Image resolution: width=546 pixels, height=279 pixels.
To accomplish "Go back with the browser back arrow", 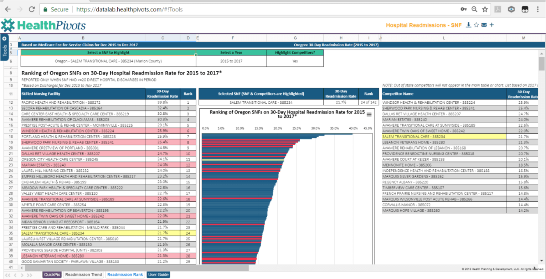I will 8,10.
